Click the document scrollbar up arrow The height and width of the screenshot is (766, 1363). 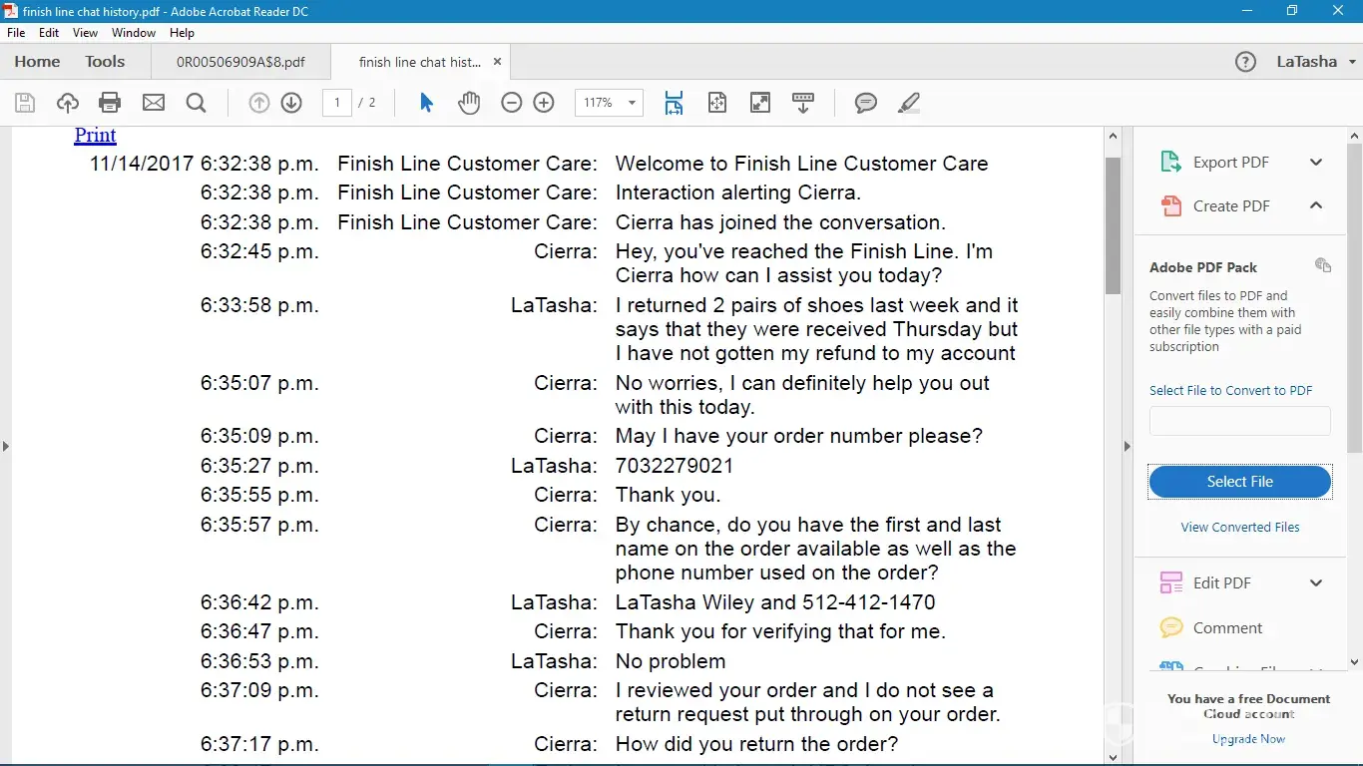pos(1113,137)
